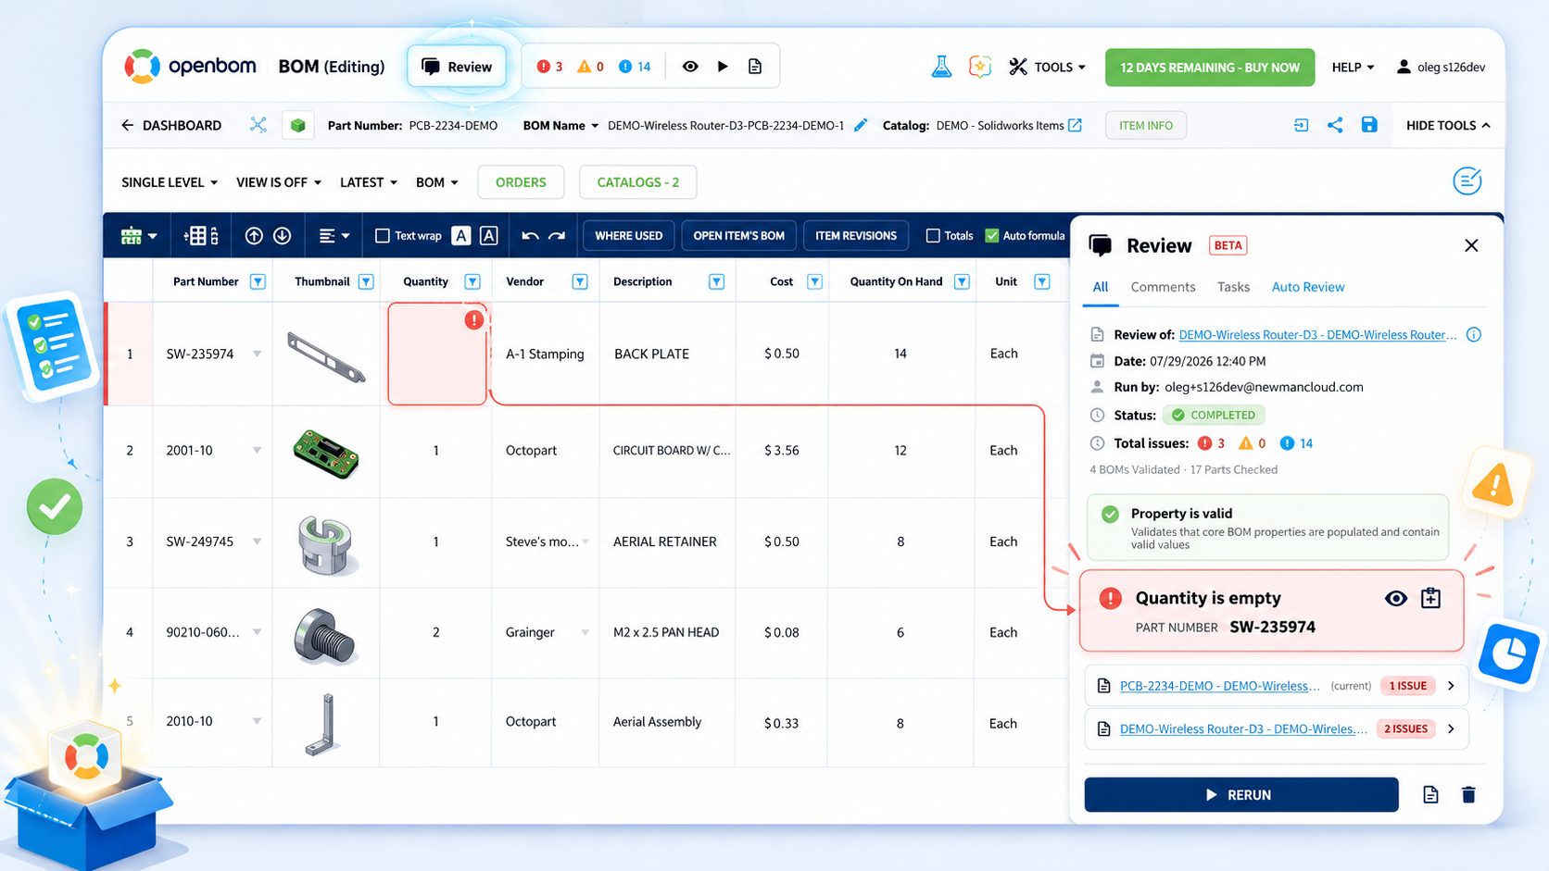Go back to DASHBOARD
The width and height of the screenshot is (1549, 871).
pyautogui.click(x=171, y=125)
